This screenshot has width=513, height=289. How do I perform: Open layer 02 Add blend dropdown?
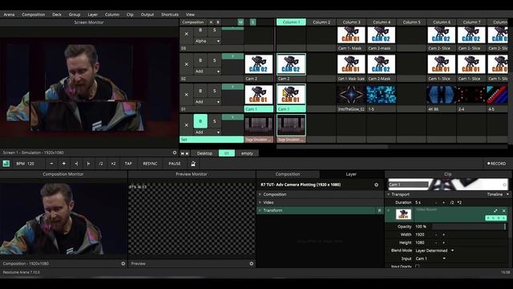pyautogui.click(x=208, y=71)
